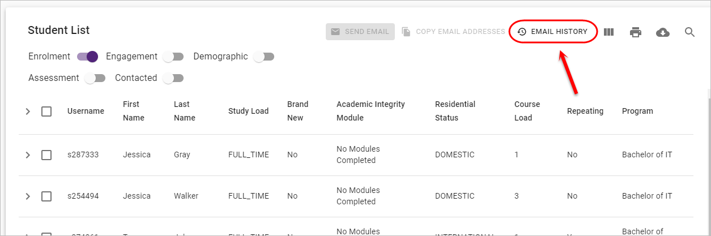Sort by Repeating column header

point(585,111)
